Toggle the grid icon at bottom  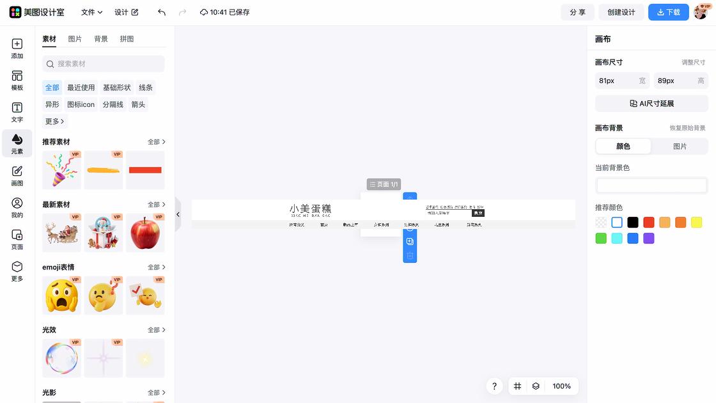(517, 386)
